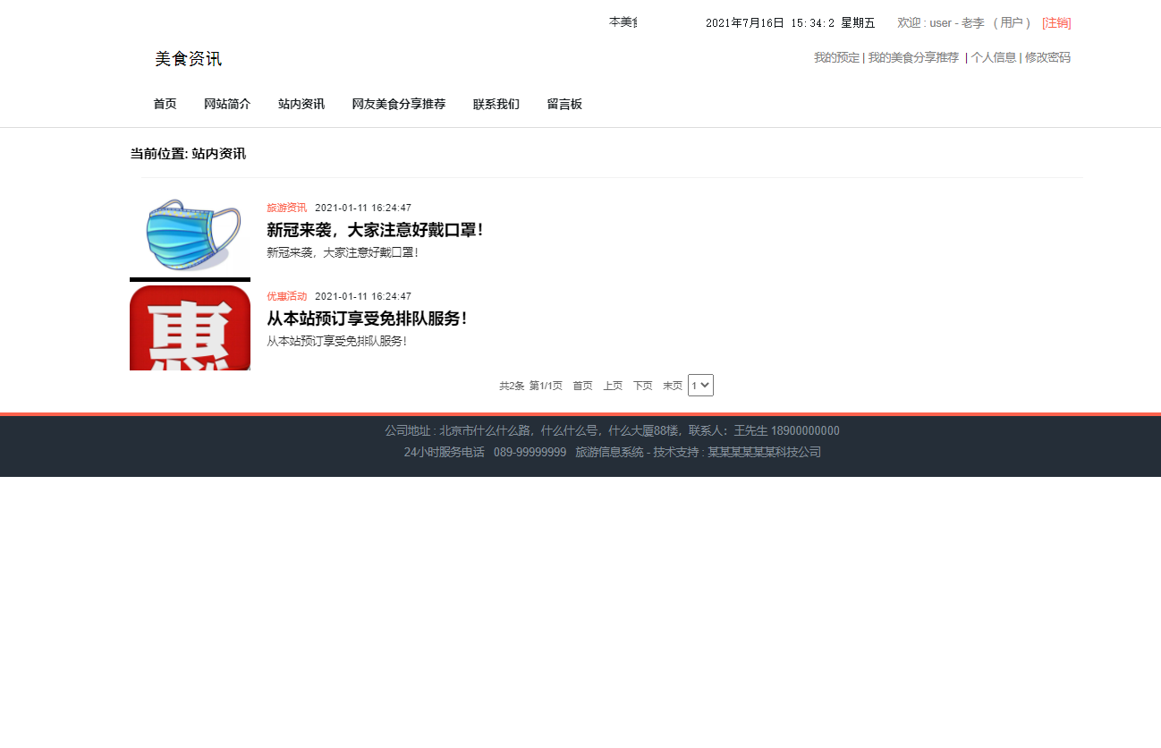Image resolution: width=1161 pixels, height=748 pixels.
Task: Click the 注销 logout link
Action: coord(1055,23)
